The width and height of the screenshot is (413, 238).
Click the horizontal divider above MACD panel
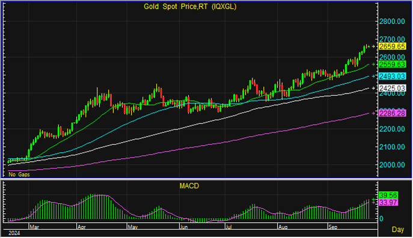tap(207, 179)
